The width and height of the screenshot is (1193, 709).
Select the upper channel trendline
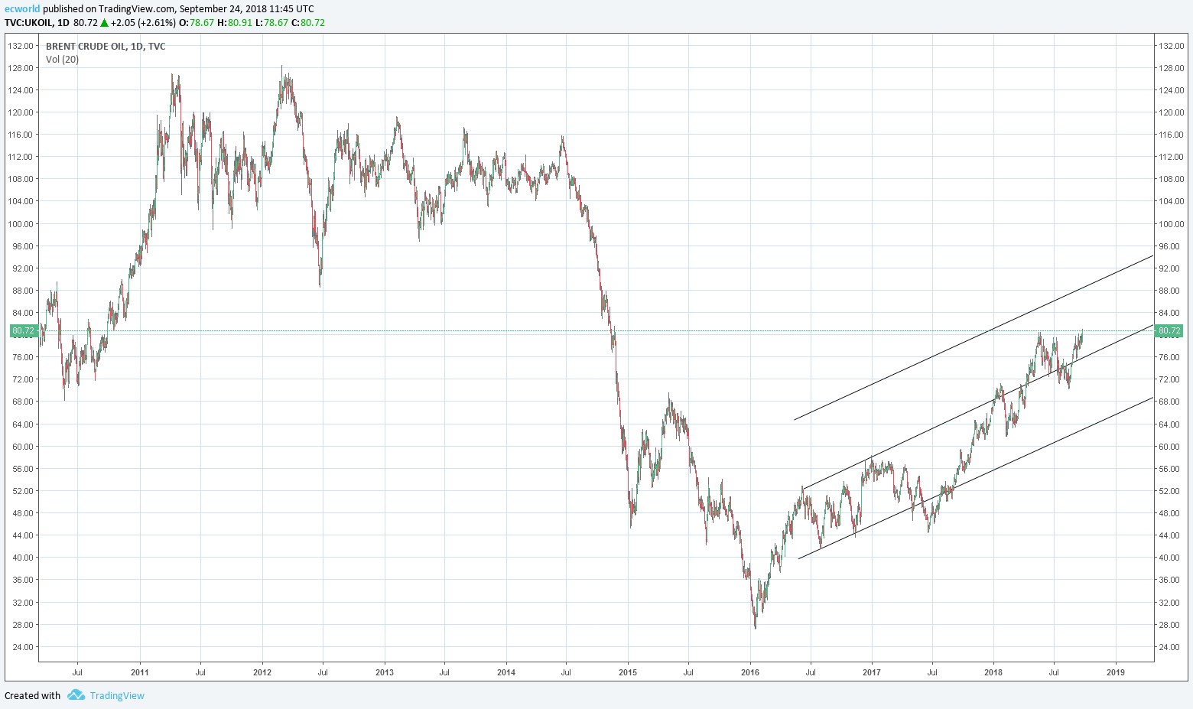[974, 337]
